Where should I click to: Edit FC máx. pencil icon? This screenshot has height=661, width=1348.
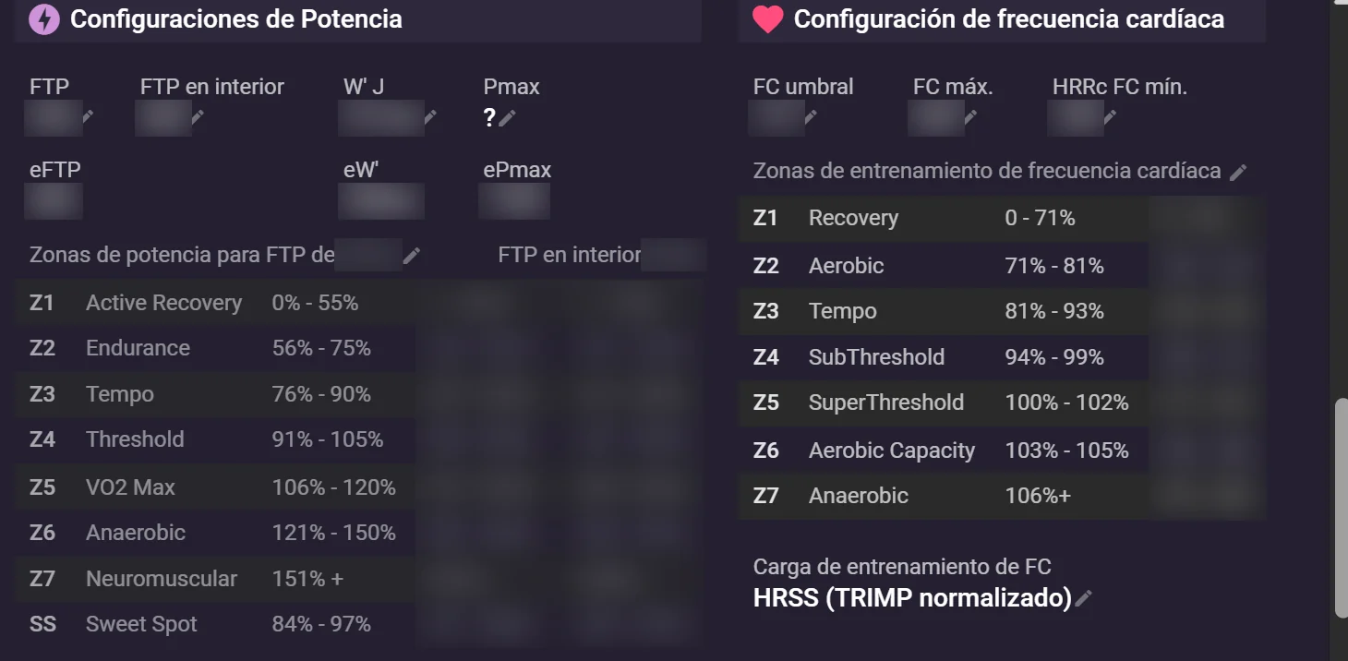tap(970, 116)
